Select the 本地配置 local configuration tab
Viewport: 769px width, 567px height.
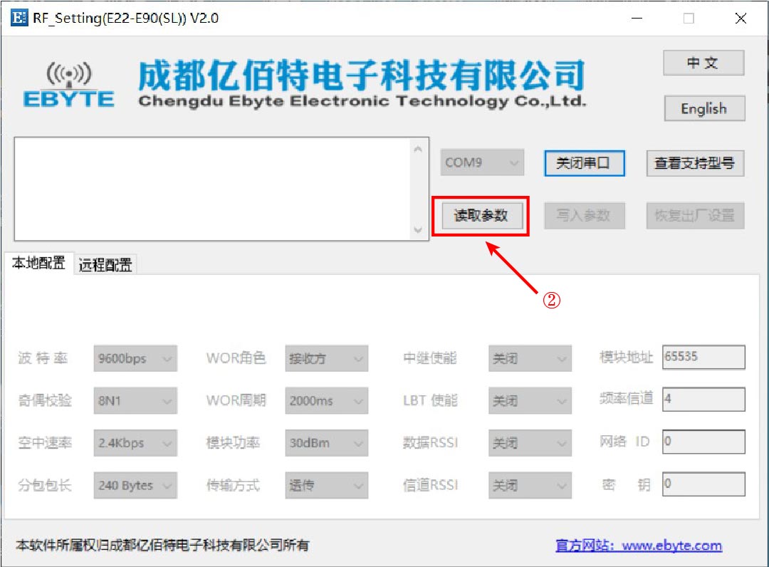[38, 264]
